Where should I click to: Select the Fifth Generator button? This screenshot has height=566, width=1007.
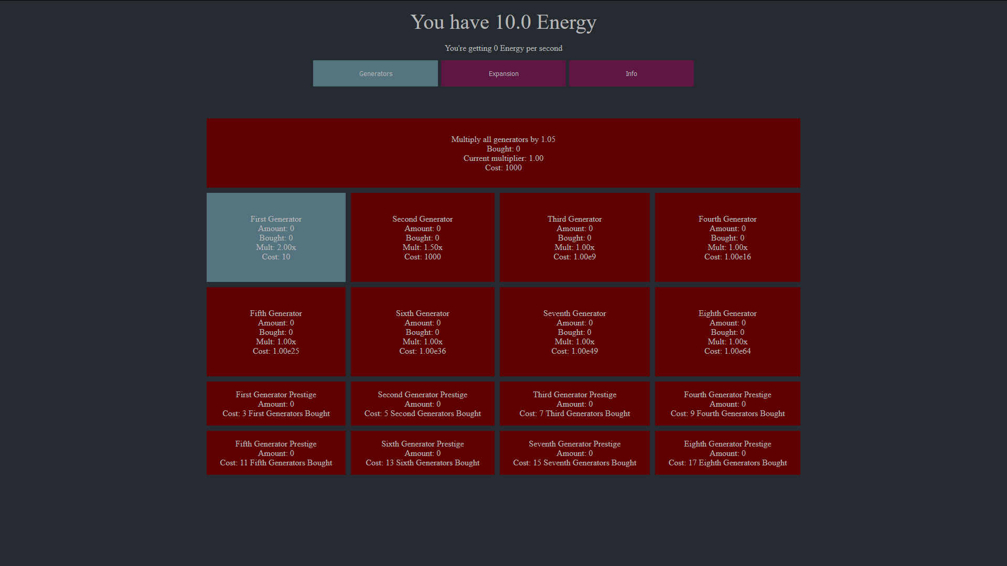[276, 332]
